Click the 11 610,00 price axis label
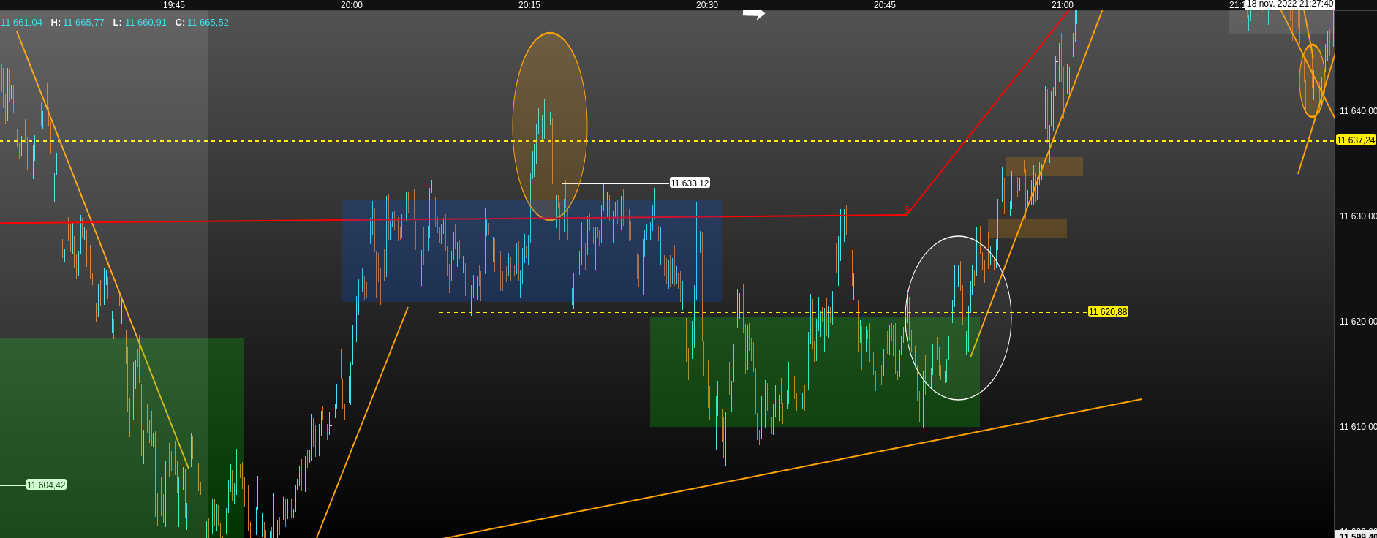1377x538 pixels. tap(1358, 427)
